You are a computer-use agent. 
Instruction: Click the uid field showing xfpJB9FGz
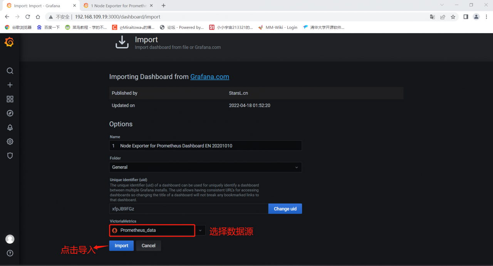coord(189,209)
